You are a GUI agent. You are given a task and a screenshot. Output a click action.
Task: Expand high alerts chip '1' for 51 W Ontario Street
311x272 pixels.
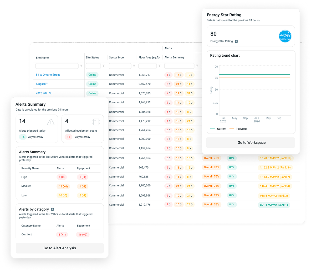click(x=169, y=75)
